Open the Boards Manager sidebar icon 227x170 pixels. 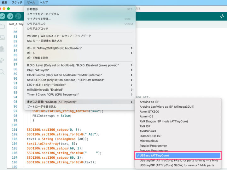pos(3,38)
